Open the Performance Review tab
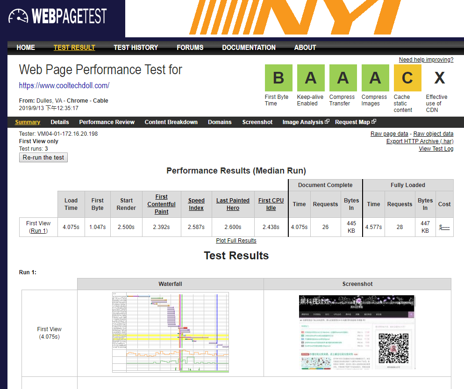Screen dimensions: 464x389 click(x=107, y=122)
